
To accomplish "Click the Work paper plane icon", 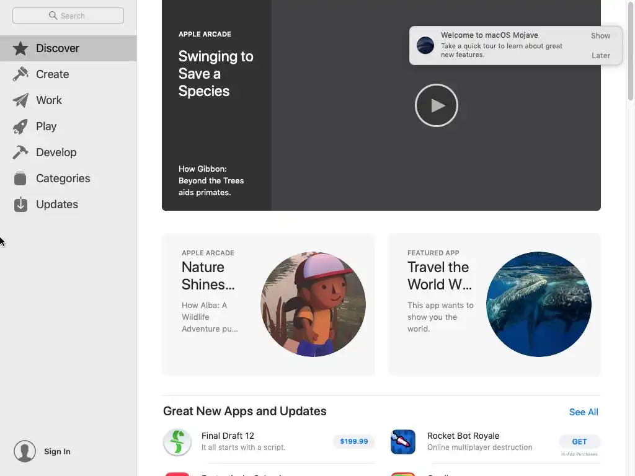I will [x=20, y=100].
